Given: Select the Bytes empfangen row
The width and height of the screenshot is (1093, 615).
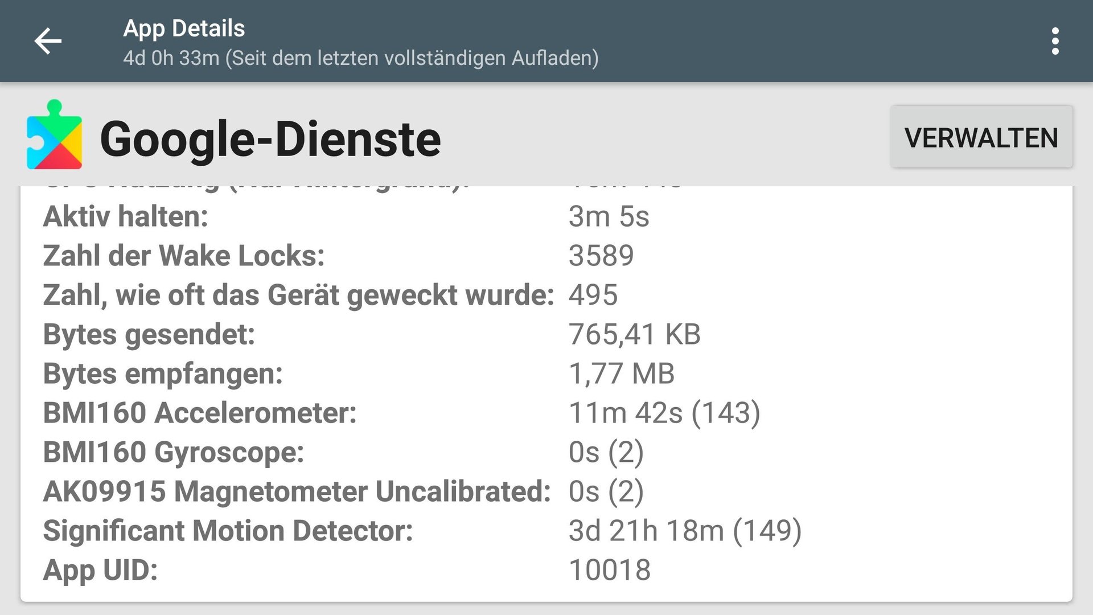Looking at the screenshot, I should (x=546, y=374).
